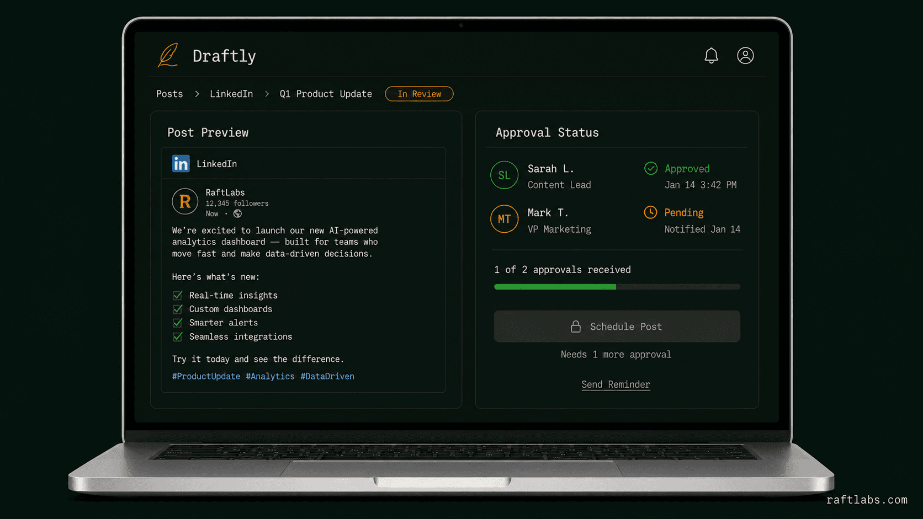The image size is (923, 519).
Task: Click the chevron after Posts breadcrumb
Action: [x=197, y=94]
